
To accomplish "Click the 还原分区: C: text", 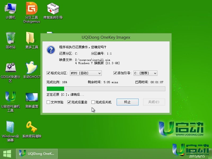I will click(x=69, y=54).
